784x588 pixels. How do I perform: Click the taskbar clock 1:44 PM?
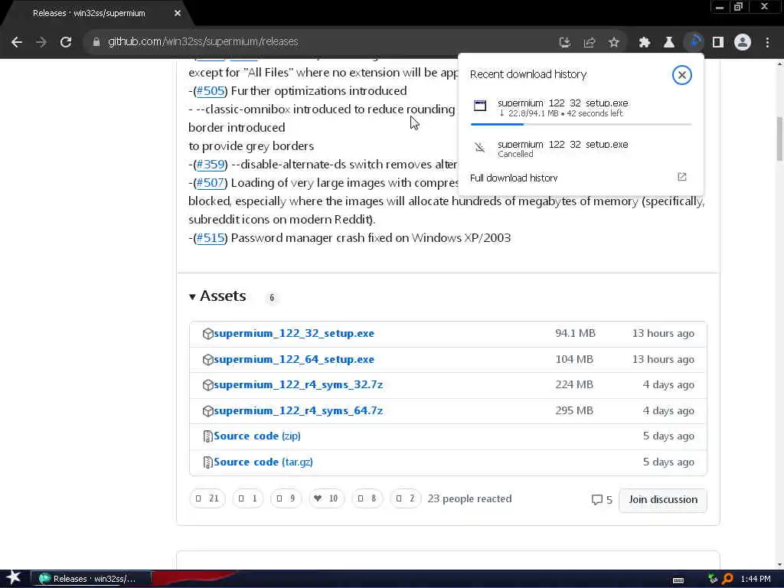(x=756, y=579)
